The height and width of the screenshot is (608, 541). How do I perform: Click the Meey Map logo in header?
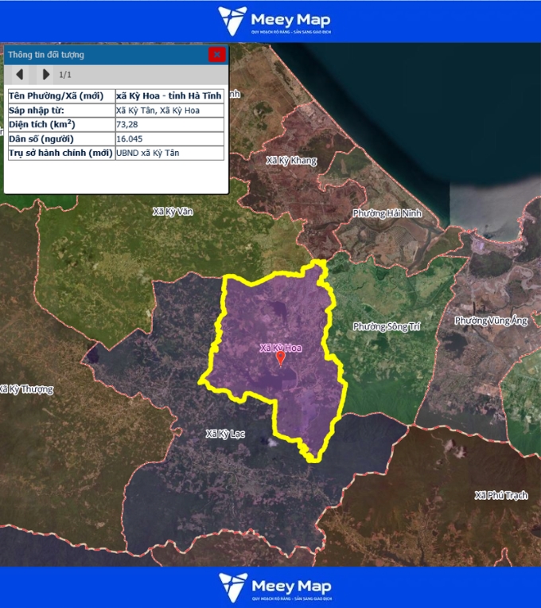274,21
